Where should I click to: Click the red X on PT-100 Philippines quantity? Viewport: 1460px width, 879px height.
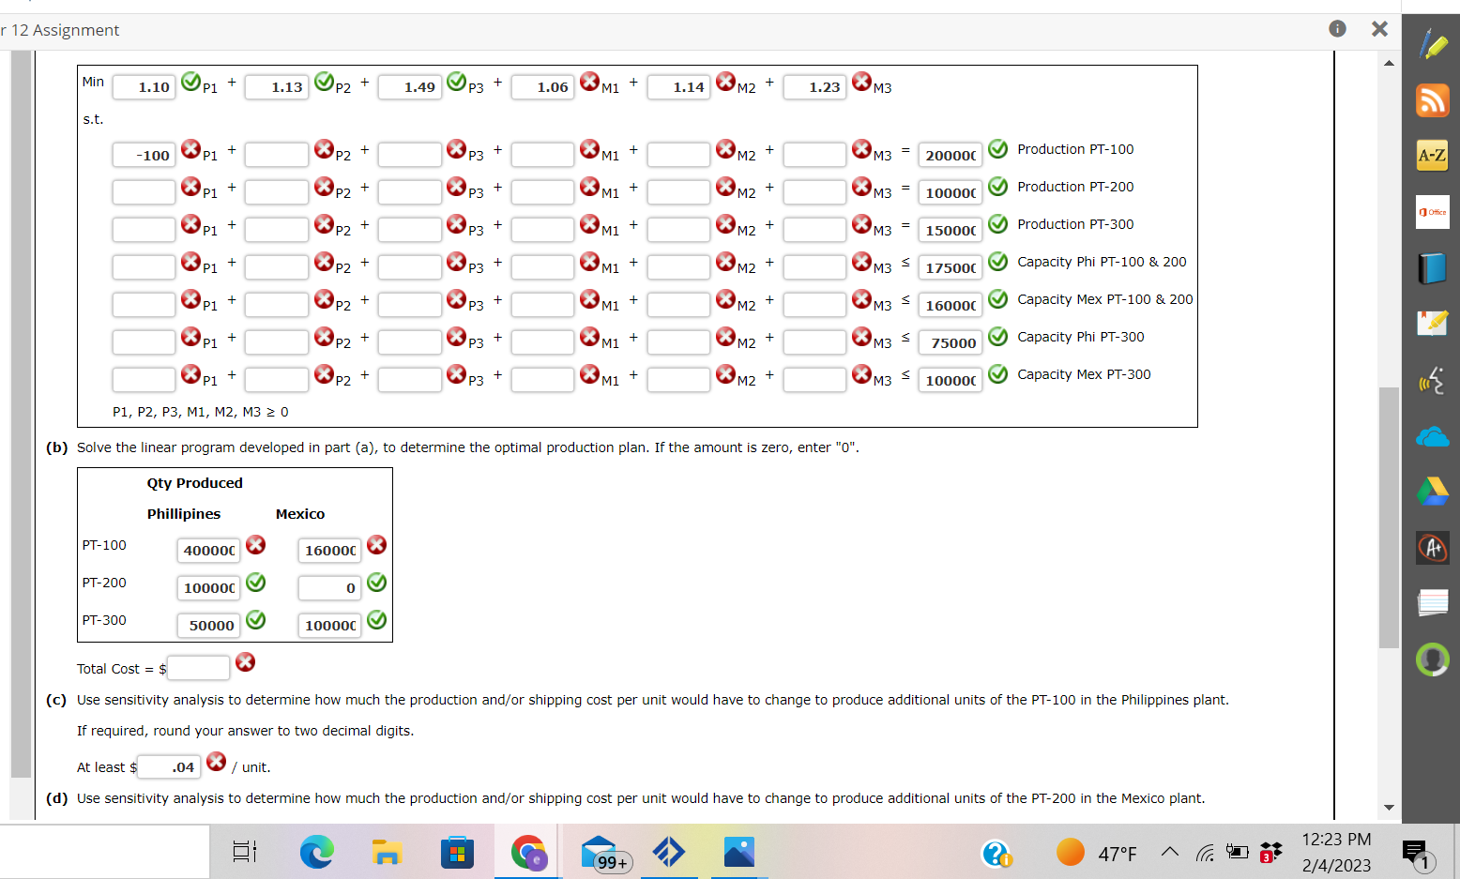pyautogui.click(x=255, y=544)
